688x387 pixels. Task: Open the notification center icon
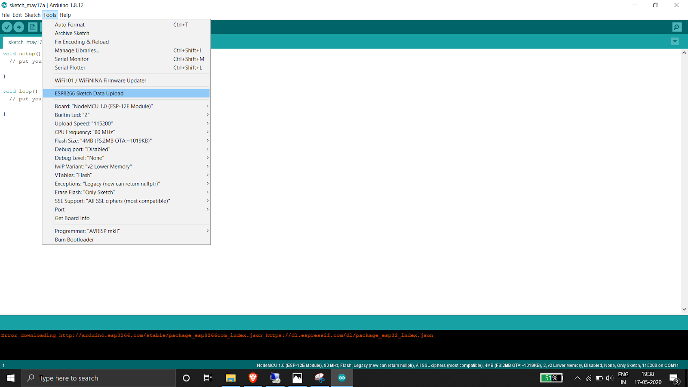tap(674, 378)
